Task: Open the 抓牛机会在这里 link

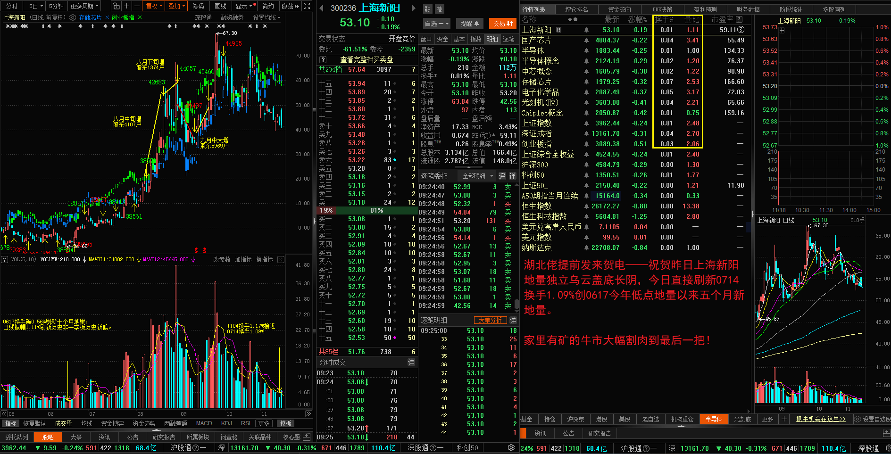Action: [x=821, y=419]
